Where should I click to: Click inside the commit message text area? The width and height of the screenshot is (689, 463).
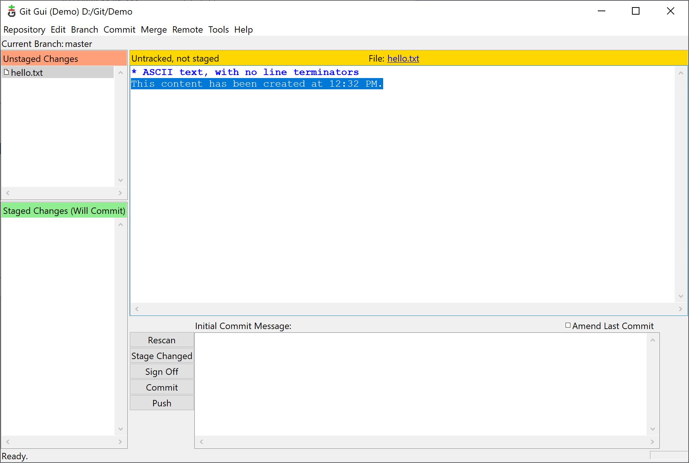pyautogui.click(x=420, y=384)
